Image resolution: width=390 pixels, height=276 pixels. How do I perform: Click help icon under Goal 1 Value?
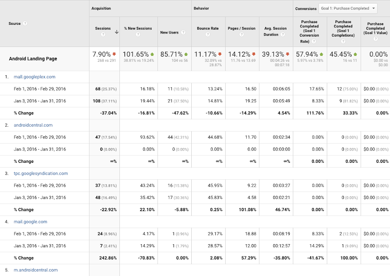tap(376, 39)
